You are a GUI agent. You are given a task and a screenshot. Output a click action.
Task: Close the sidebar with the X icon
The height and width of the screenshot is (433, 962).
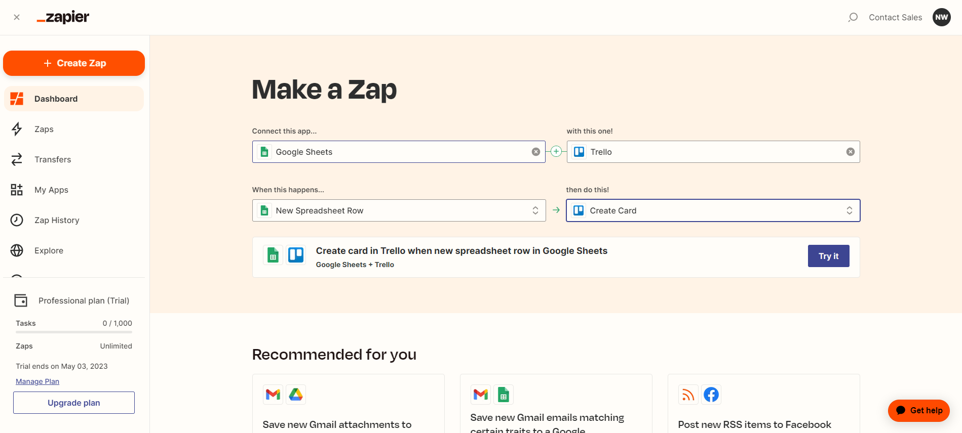pyautogui.click(x=17, y=17)
